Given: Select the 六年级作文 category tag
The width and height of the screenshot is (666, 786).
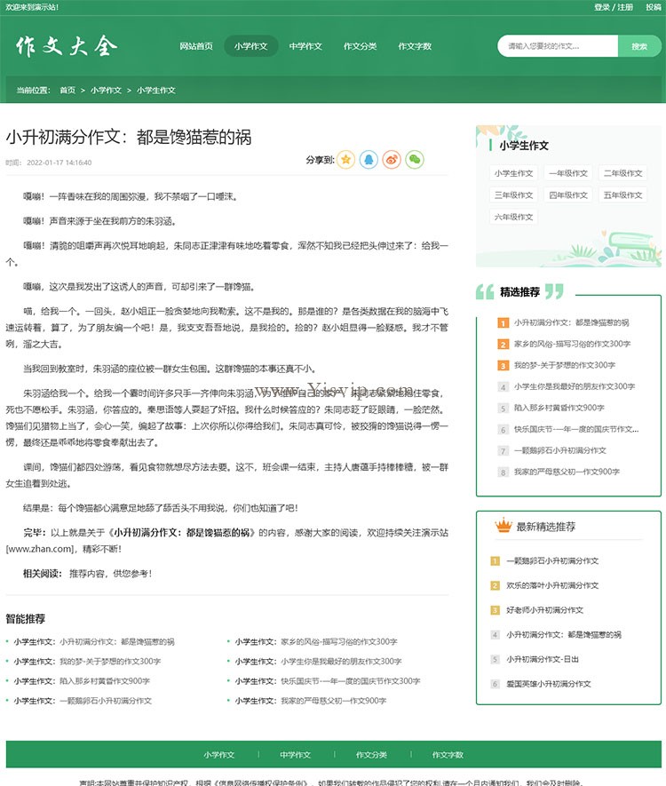Looking at the screenshot, I should 513,217.
